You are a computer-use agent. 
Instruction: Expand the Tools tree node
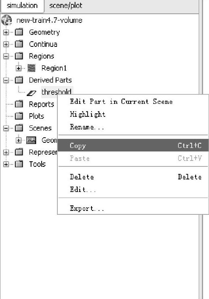[6, 164]
